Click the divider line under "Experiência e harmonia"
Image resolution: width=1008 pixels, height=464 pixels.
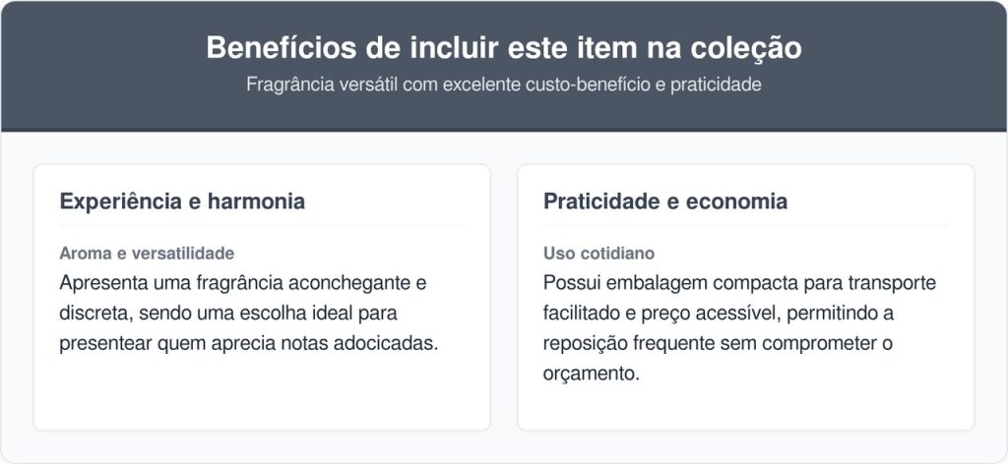(261, 226)
